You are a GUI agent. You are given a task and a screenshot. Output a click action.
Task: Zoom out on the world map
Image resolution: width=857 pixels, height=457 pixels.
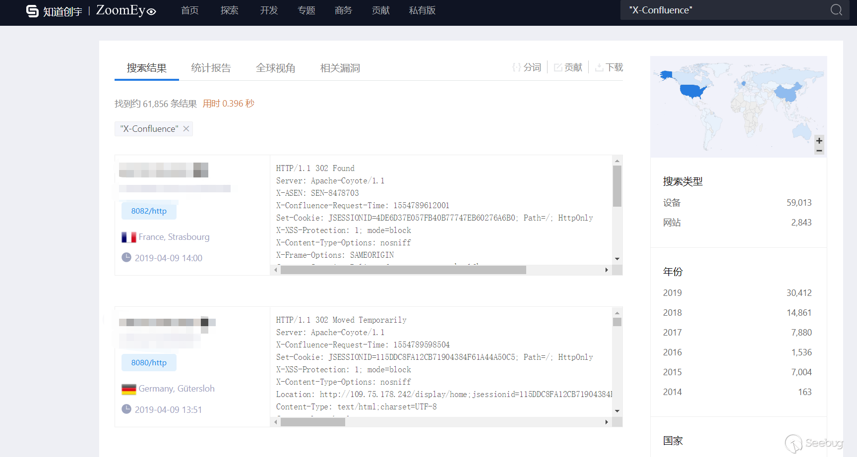point(819,151)
